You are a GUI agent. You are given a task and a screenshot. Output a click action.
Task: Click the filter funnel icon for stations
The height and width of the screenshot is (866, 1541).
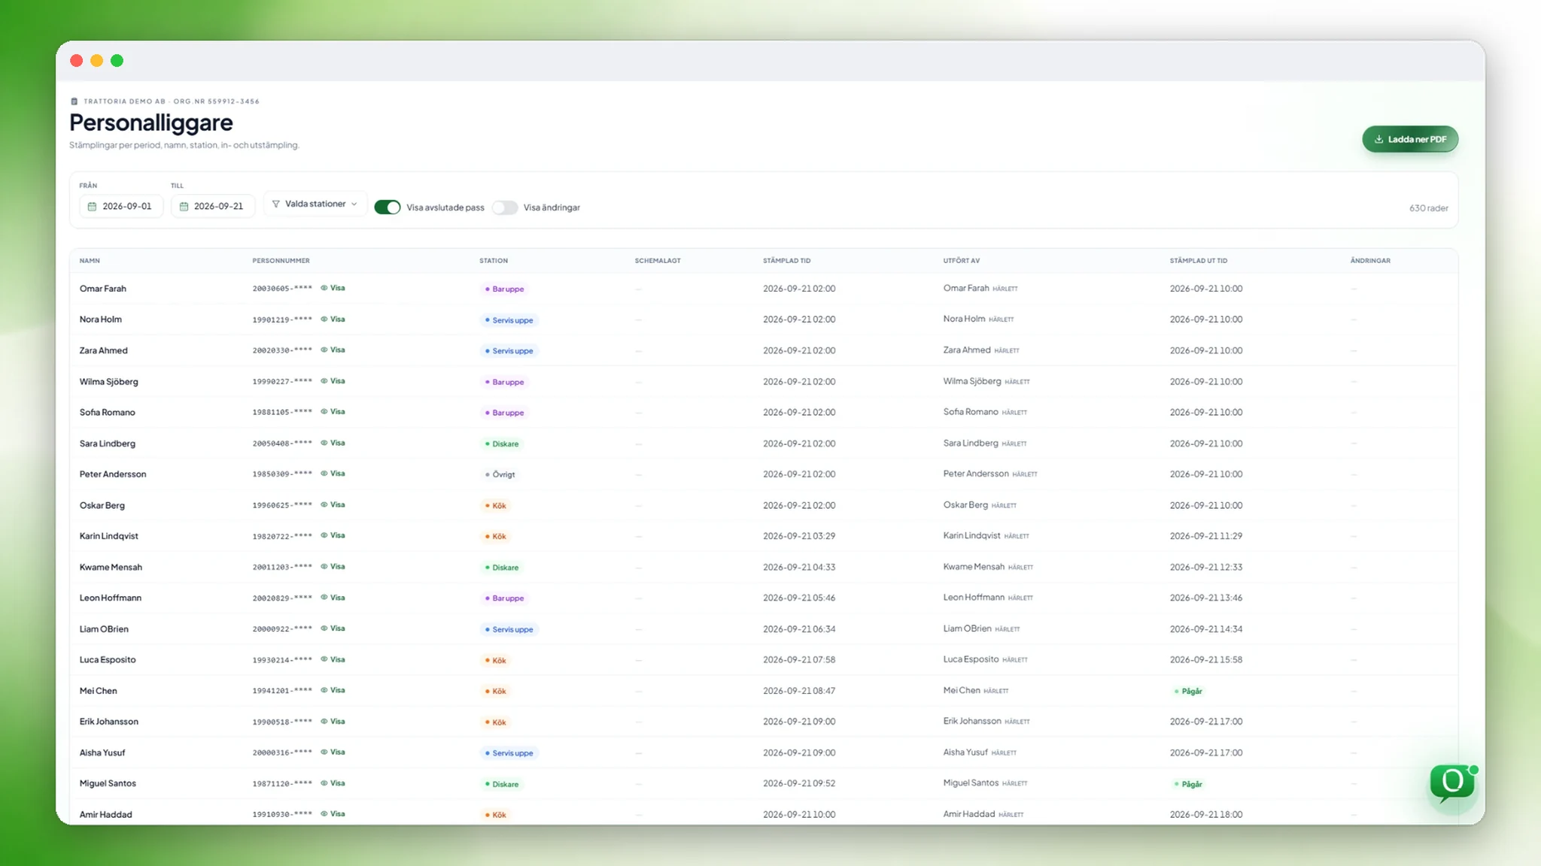(275, 204)
